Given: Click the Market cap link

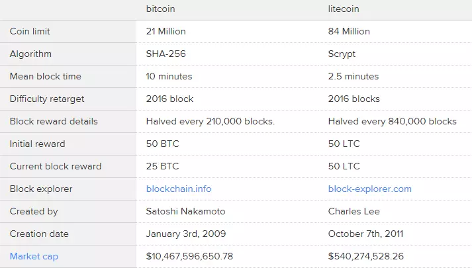Looking at the screenshot, I should point(34,257).
